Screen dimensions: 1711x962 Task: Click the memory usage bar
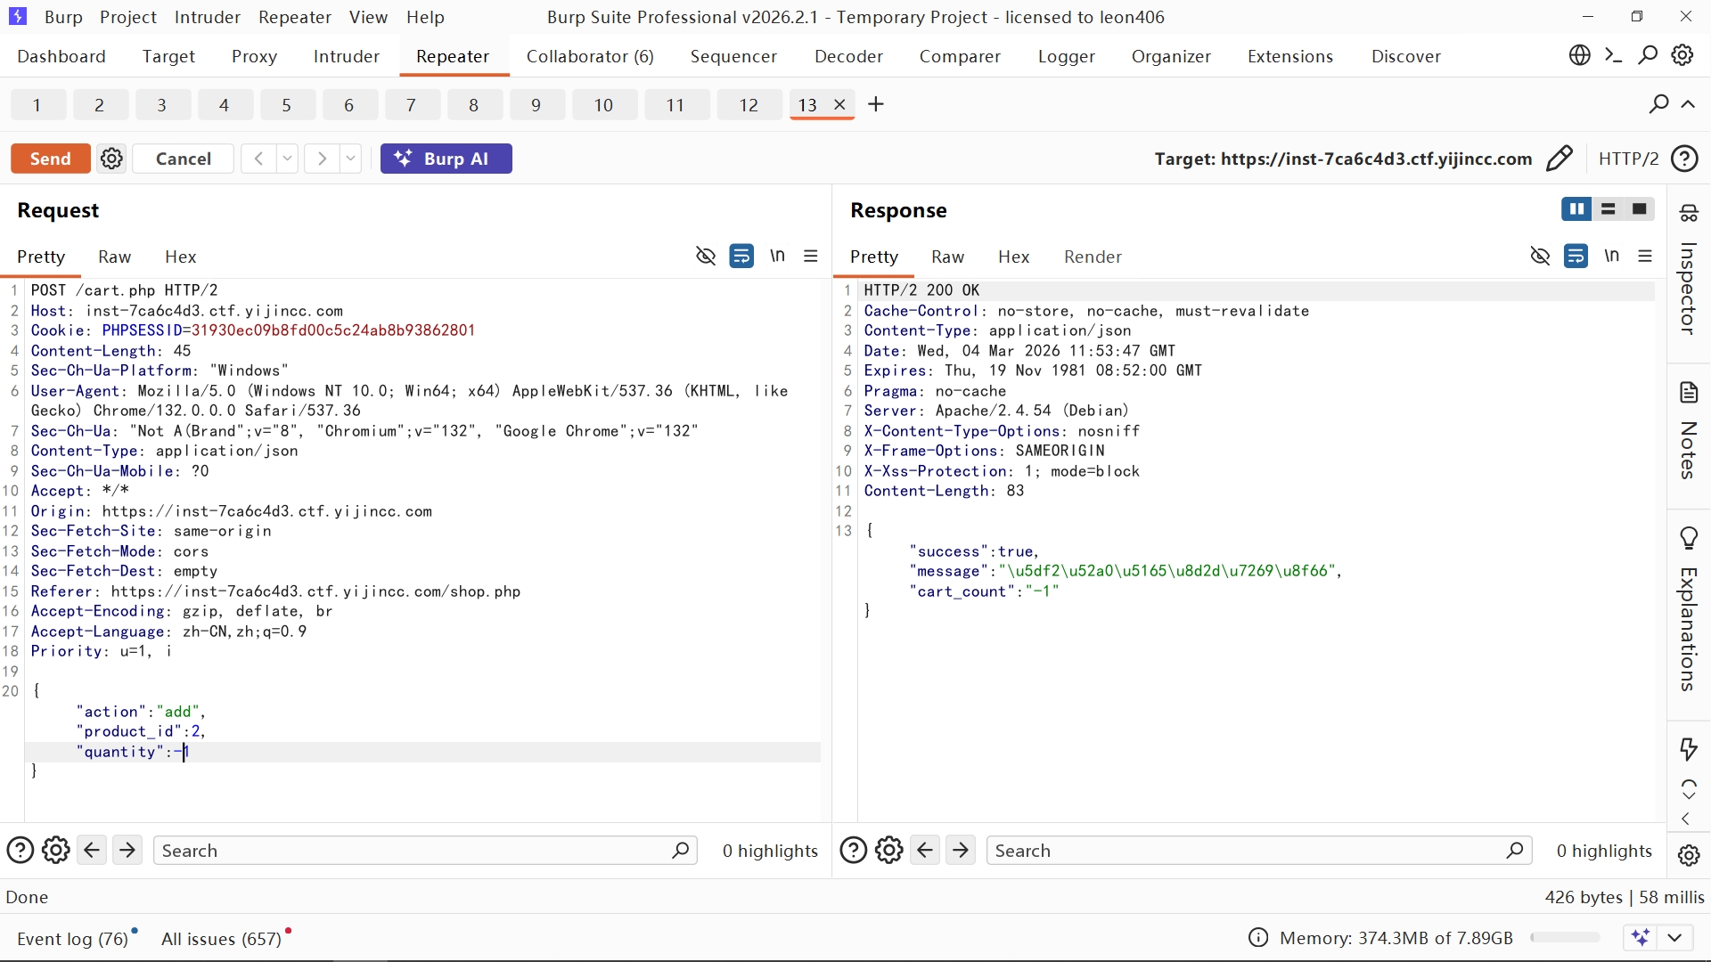(1565, 937)
